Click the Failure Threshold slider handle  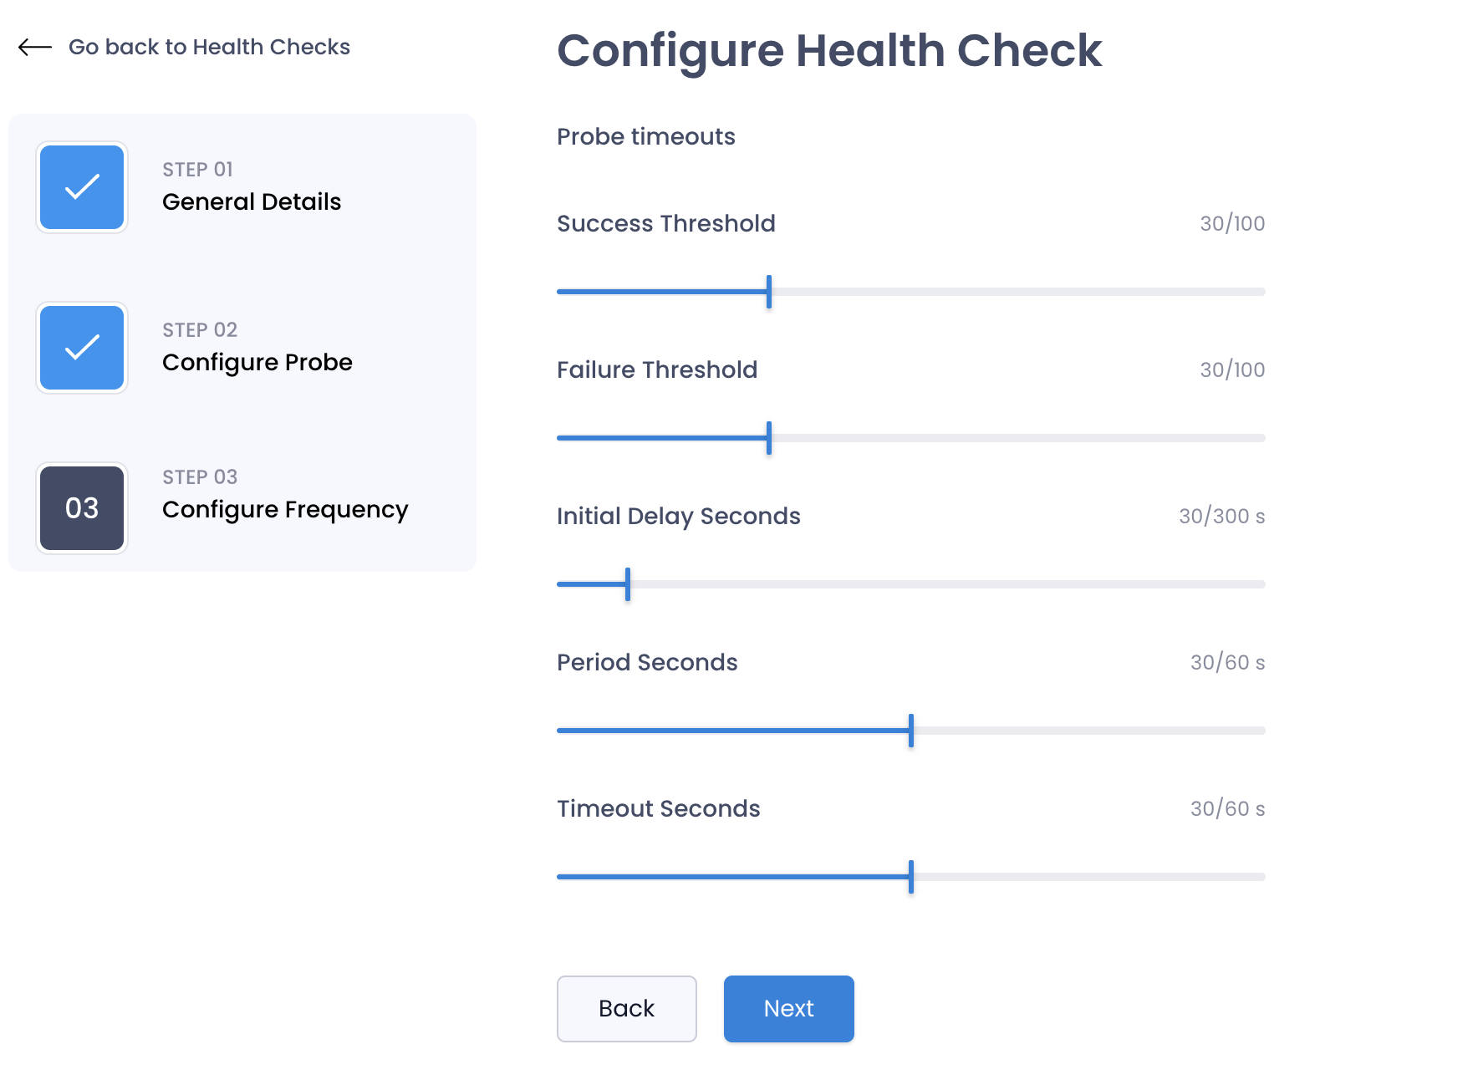click(x=769, y=438)
